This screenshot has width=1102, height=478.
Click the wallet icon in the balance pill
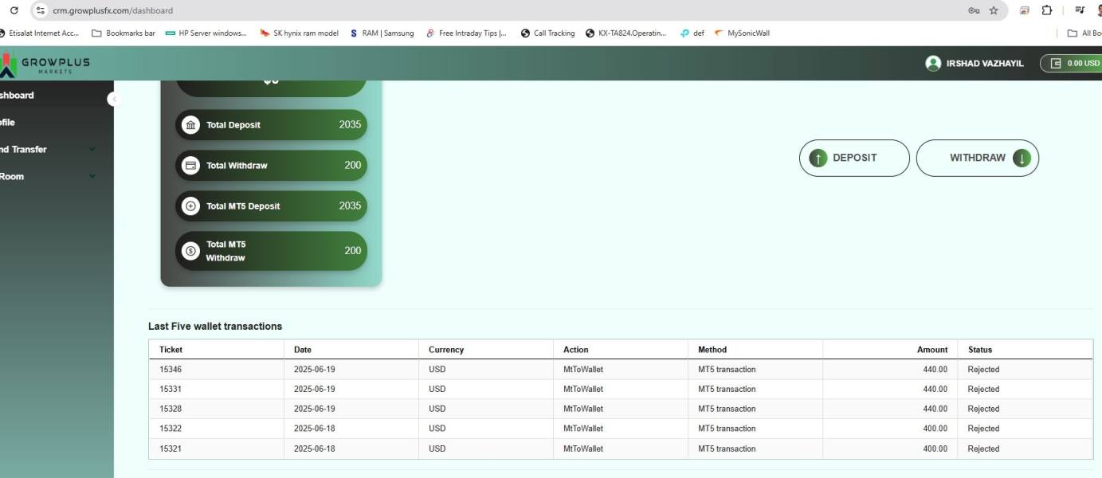click(1057, 64)
